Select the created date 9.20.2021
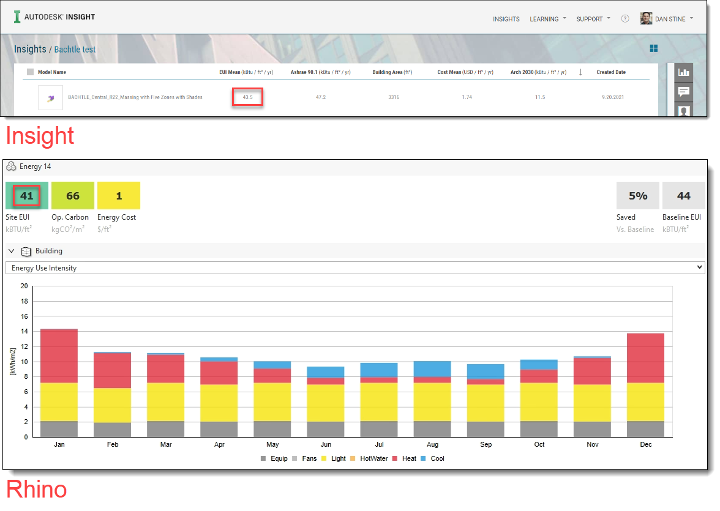 613,97
